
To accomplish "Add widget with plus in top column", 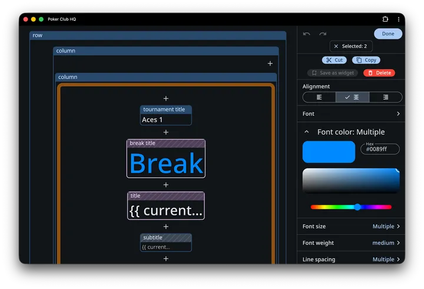I will pos(270,63).
